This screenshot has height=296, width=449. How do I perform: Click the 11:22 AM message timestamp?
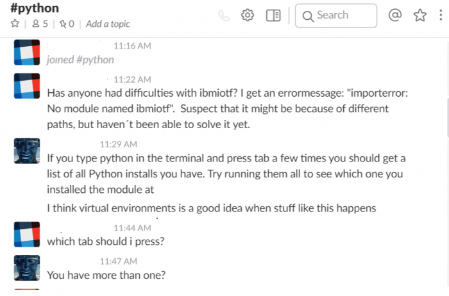pos(132,79)
